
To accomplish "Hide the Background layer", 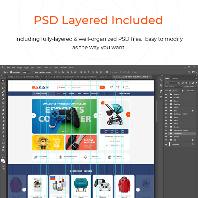I will click(166, 145).
